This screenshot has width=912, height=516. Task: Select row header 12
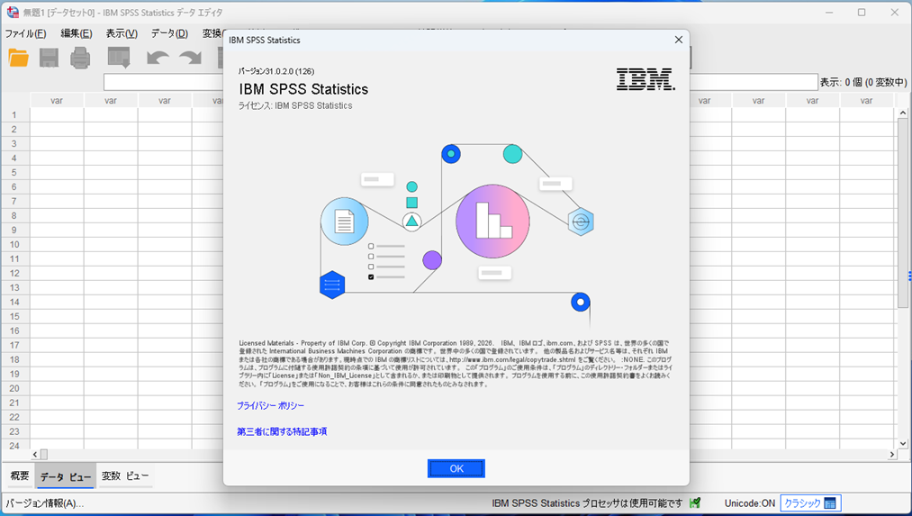[x=14, y=274]
